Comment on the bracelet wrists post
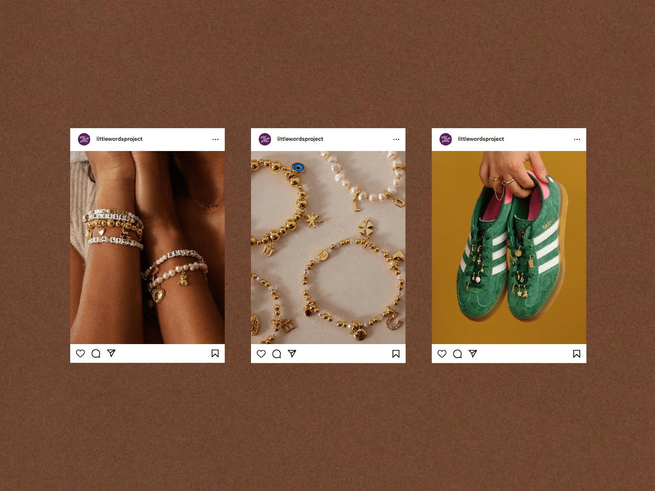 96,353
